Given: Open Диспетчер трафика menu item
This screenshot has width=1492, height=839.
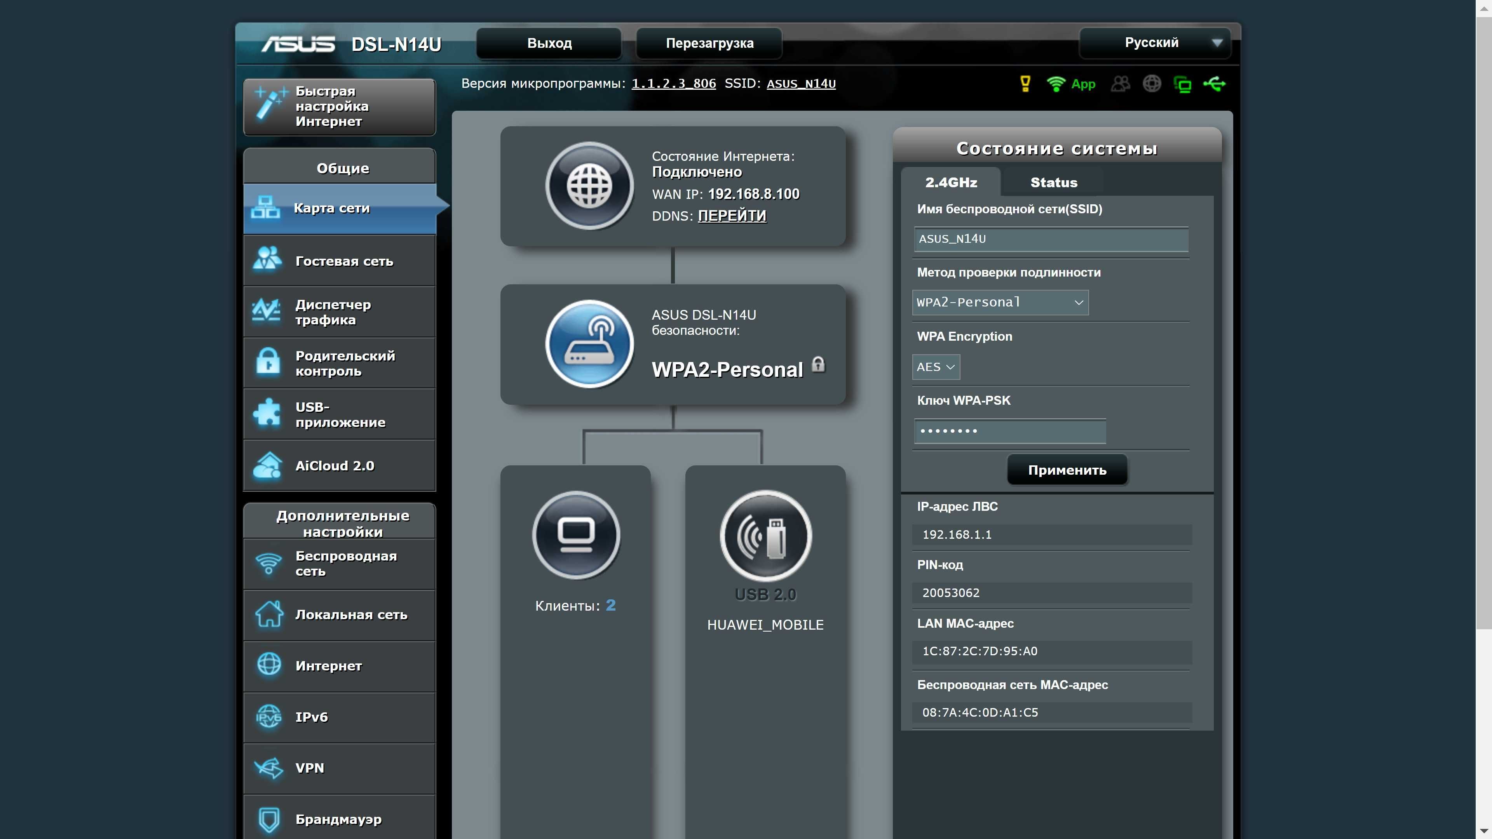Looking at the screenshot, I should tap(340, 312).
